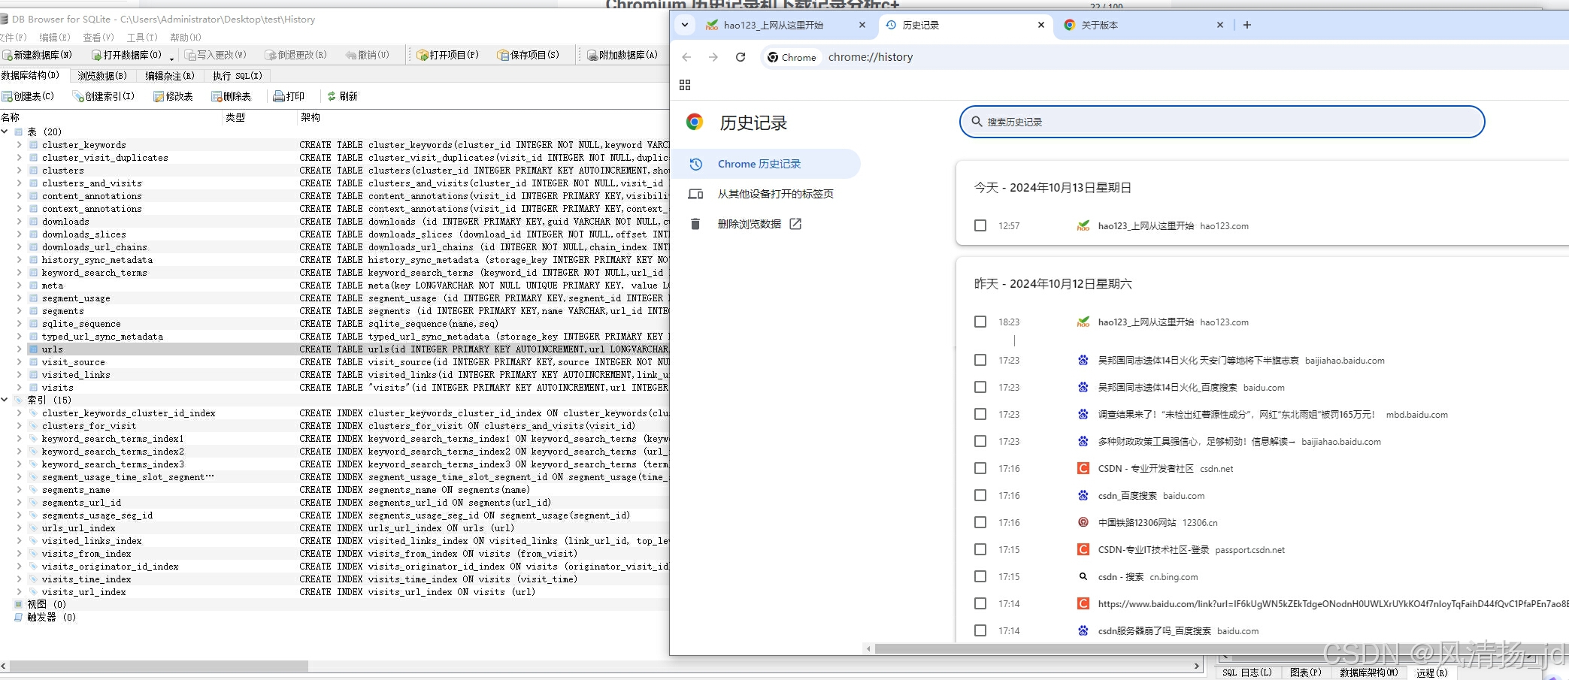Open dropdown arrow beside Open Database
Image resolution: width=1569 pixels, height=680 pixels.
point(172,58)
